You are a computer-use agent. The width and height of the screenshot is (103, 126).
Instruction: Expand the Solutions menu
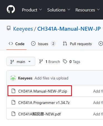click(x=59, y=10)
